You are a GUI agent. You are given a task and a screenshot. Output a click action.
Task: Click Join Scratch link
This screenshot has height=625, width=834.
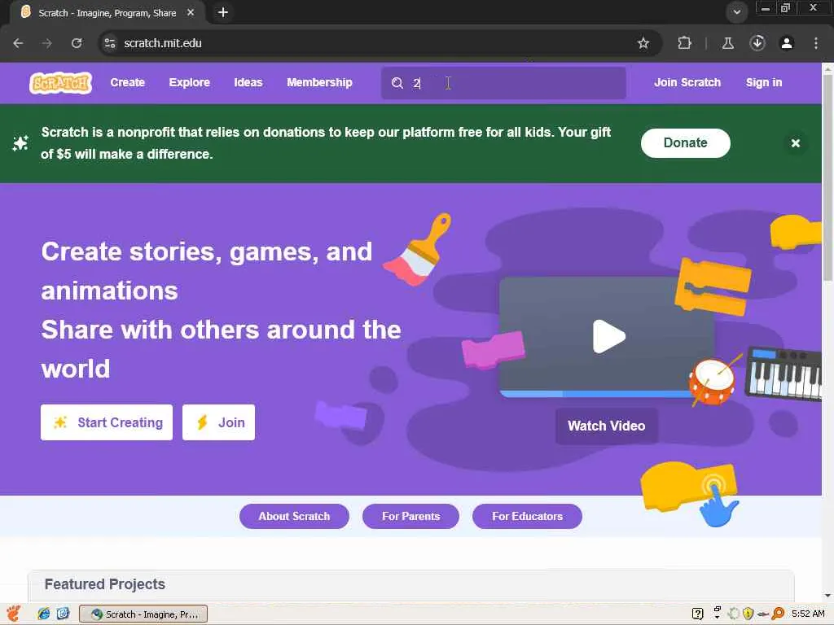click(x=687, y=82)
